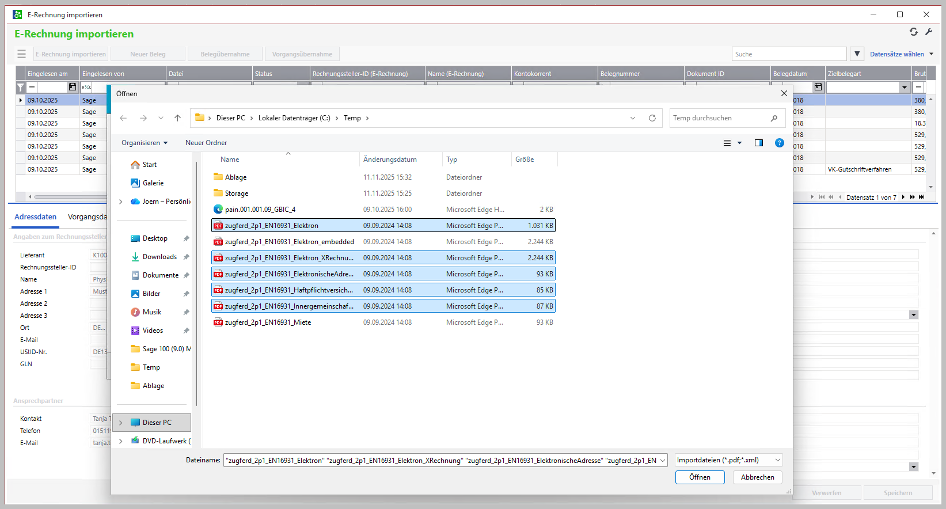Click the Temp durchsuchen search field
Screen dimensions: 946x509
point(720,118)
